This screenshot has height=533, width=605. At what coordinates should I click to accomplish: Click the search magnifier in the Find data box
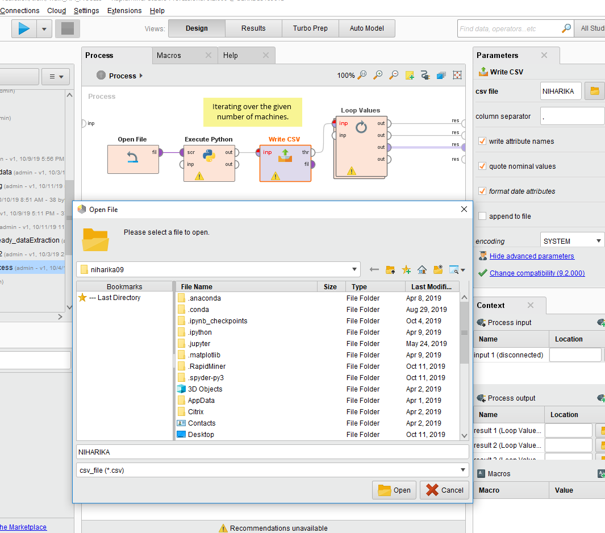click(x=566, y=28)
